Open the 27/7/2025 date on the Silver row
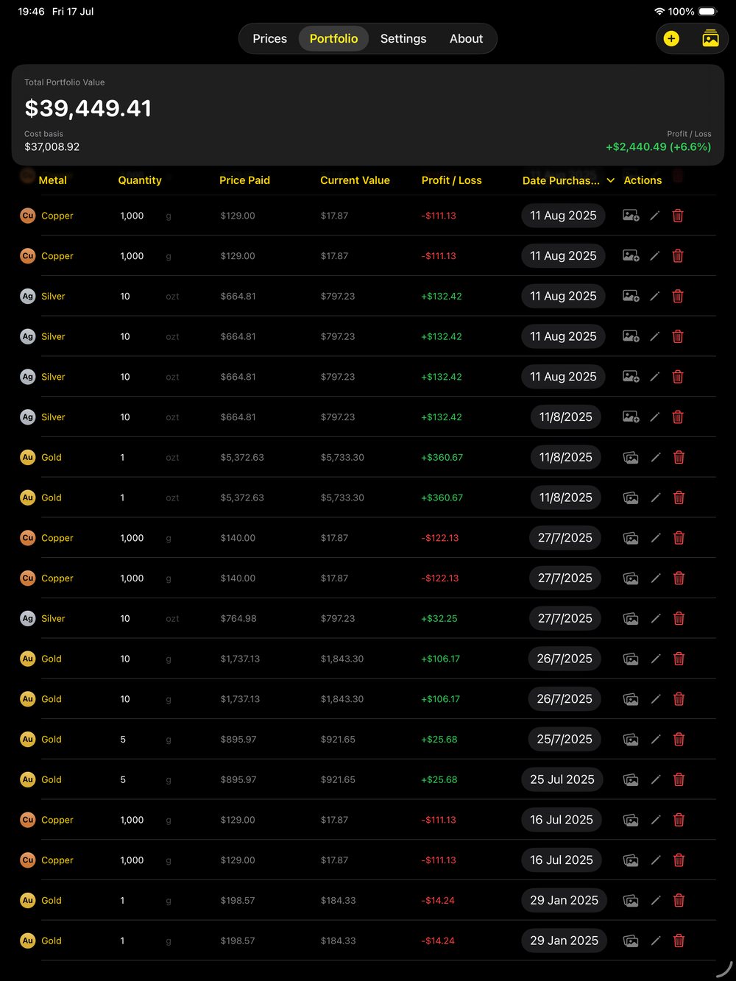This screenshot has width=736, height=981. (x=565, y=618)
